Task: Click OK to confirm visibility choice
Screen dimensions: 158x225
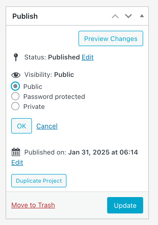Action: coord(21,126)
